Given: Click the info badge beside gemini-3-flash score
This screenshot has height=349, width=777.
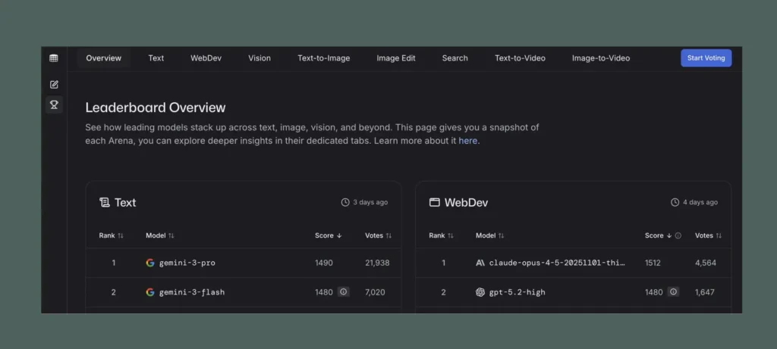Looking at the screenshot, I should pos(343,292).
